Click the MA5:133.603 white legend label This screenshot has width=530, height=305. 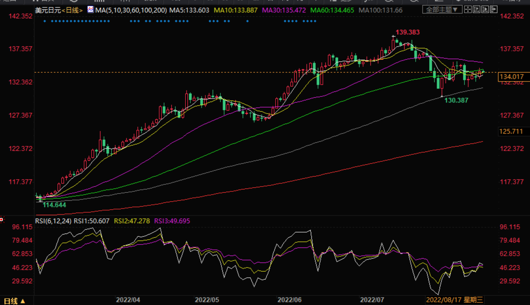coord(189,10)
